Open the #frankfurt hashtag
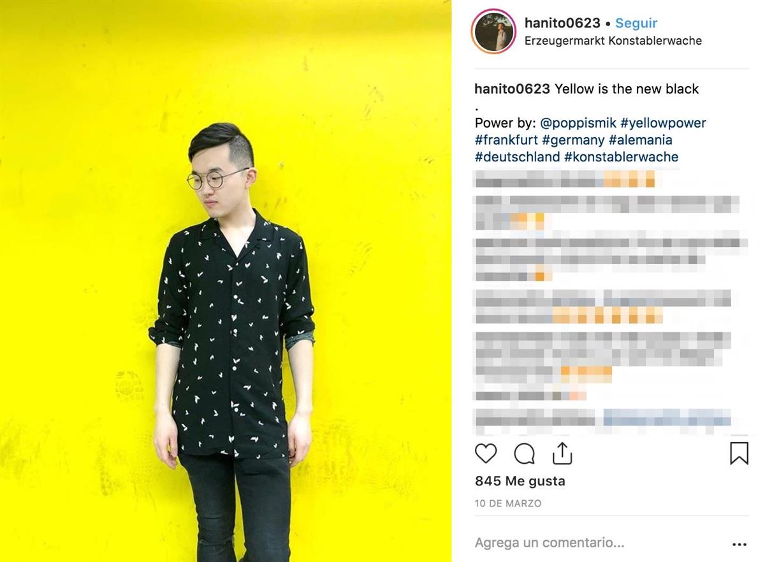 click(x=506, y=140)
